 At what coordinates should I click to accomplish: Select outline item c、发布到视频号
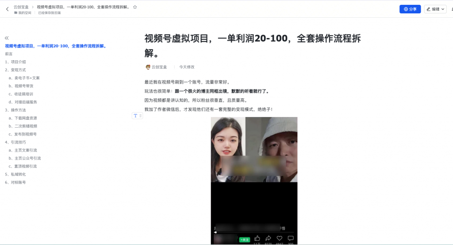[23, 134]
